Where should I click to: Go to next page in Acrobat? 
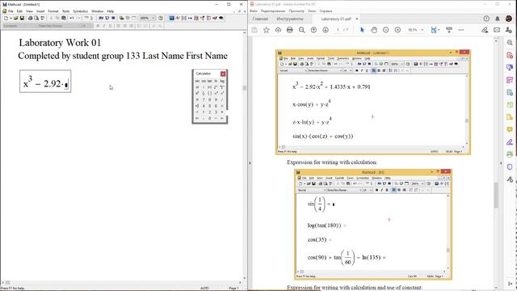click(x=326, y=30)
